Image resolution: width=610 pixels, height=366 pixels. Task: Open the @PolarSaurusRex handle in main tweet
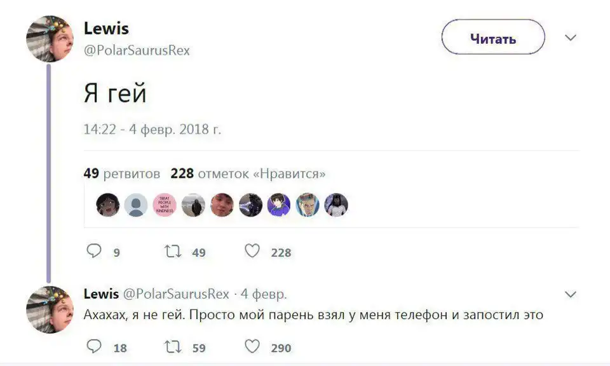pyautogui.click(x=137, y=50)
